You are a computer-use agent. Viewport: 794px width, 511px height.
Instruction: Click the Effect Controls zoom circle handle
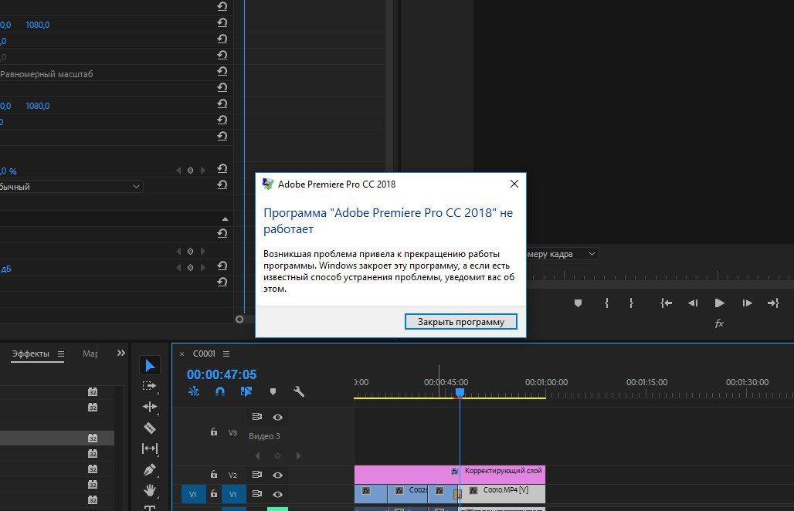click(x=239, y=320)
